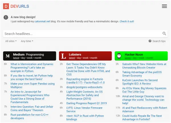
Task: Open 'An Intro to Javascript for Experienced Programmers' article
Action: (x=30, y=97)
